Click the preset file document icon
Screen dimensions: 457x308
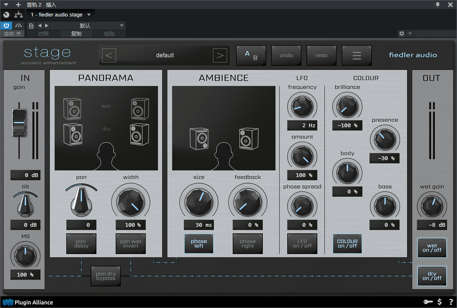[31, 26]
